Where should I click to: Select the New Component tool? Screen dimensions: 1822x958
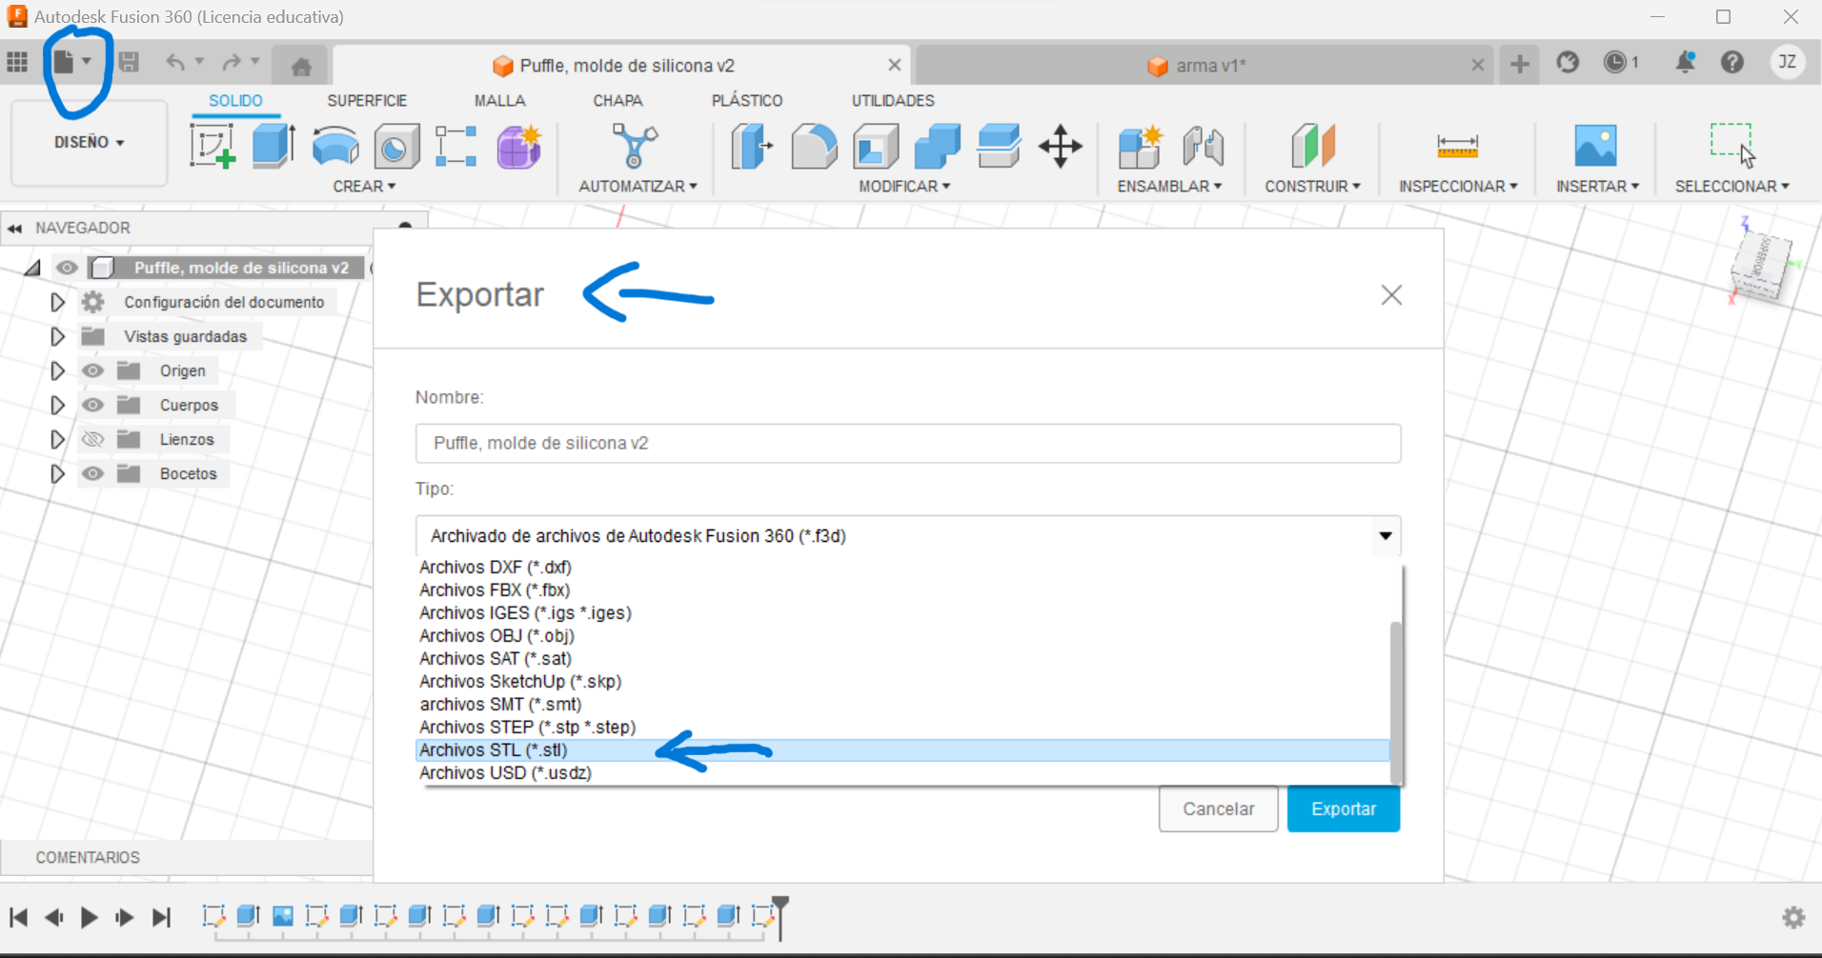point(1140,147)
